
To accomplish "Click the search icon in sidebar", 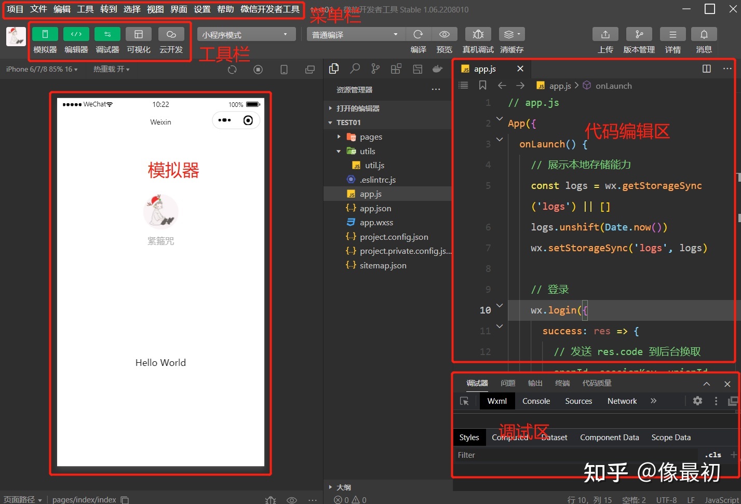I will (355, 69).
